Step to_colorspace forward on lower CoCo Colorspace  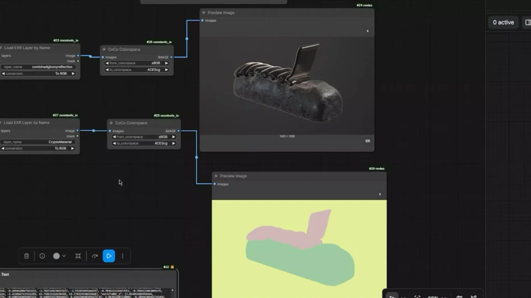click(x=173, y=143)
